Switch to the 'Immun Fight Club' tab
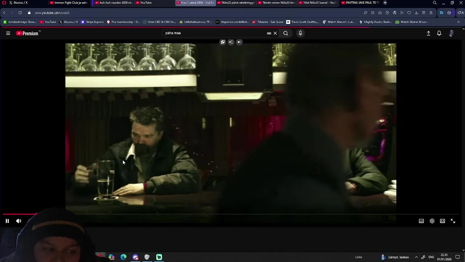465x262 pixels. pyautogui.click(x=68, y=3)
